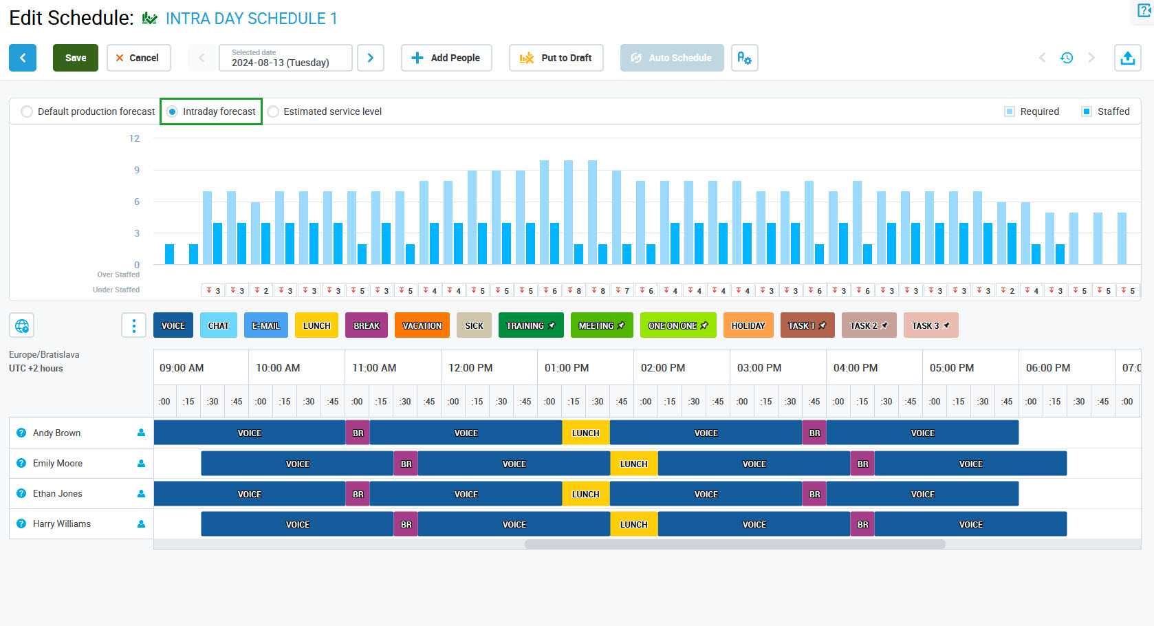This screenshot has width=1154, height=626.
Task: Click the Add People button
Action: pyautogui.click(x=446, y=58)
